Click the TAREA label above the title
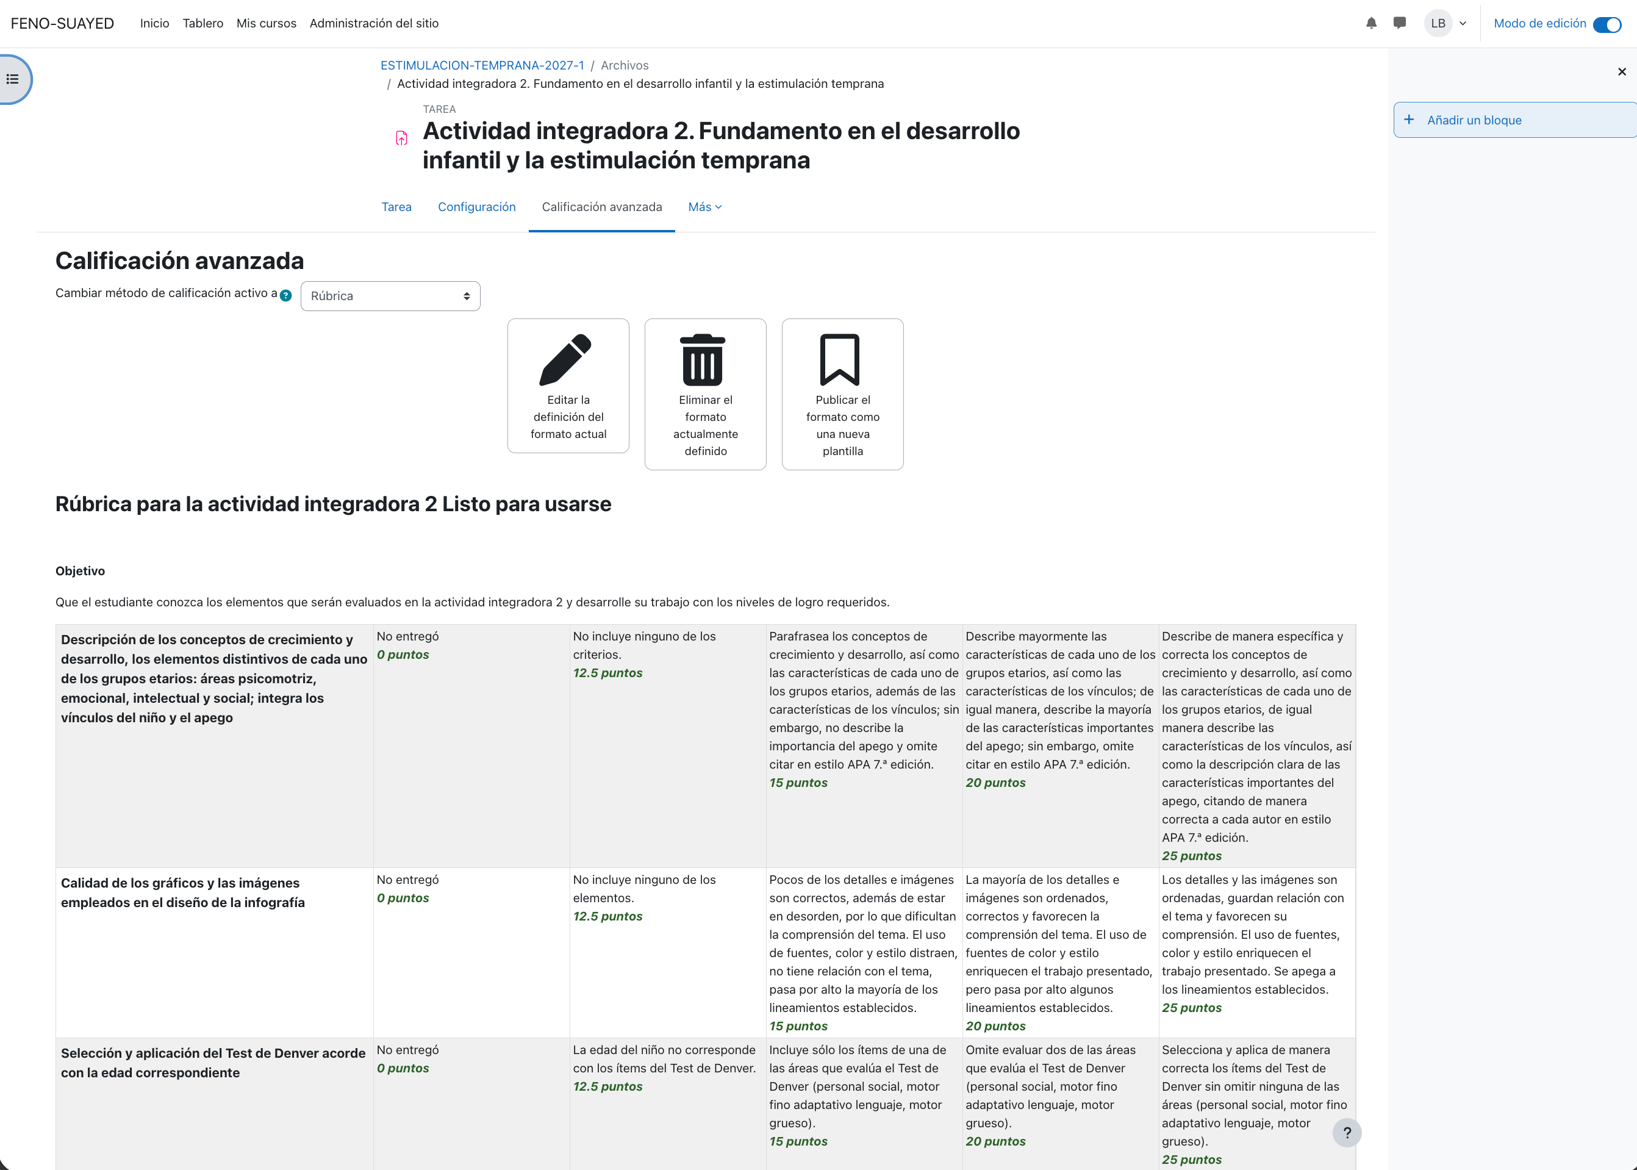 439,109
